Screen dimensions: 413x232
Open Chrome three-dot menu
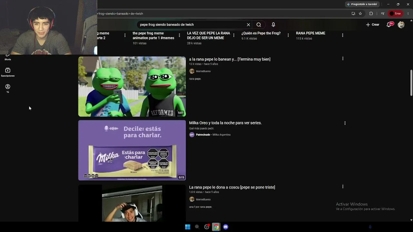(x=408, y=14)
